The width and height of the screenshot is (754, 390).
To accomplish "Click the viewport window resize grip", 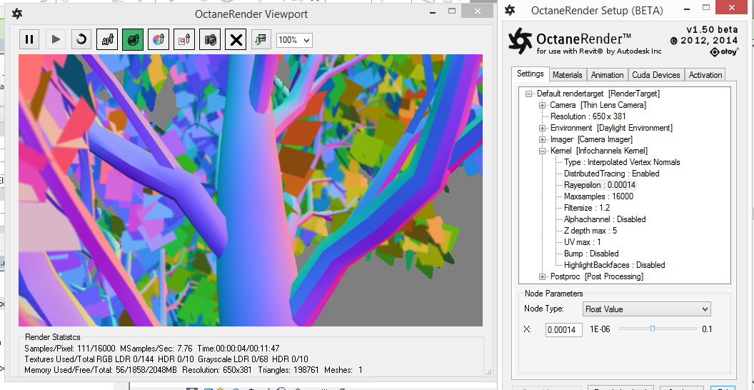I will click(x=488, y=372).
